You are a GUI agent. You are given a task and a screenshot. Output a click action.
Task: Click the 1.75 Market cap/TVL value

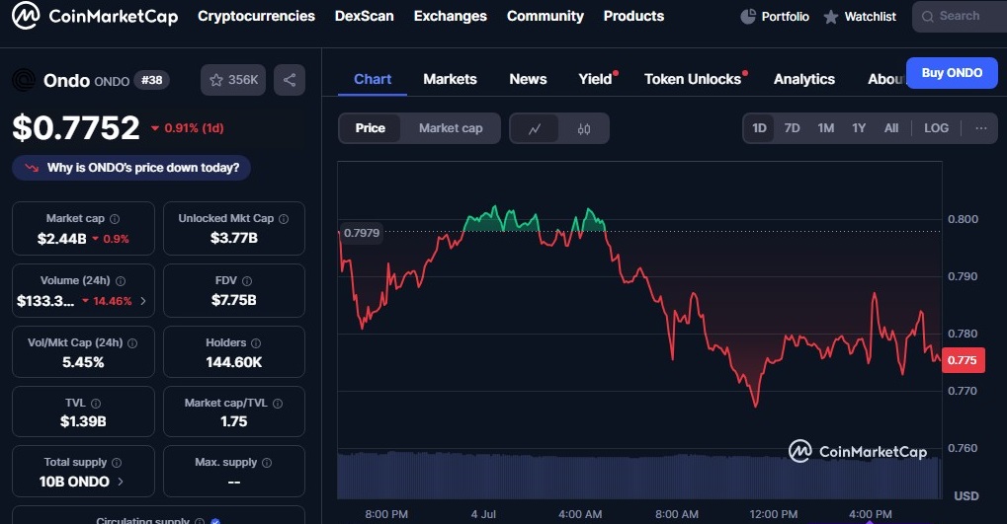click(234, 421)
